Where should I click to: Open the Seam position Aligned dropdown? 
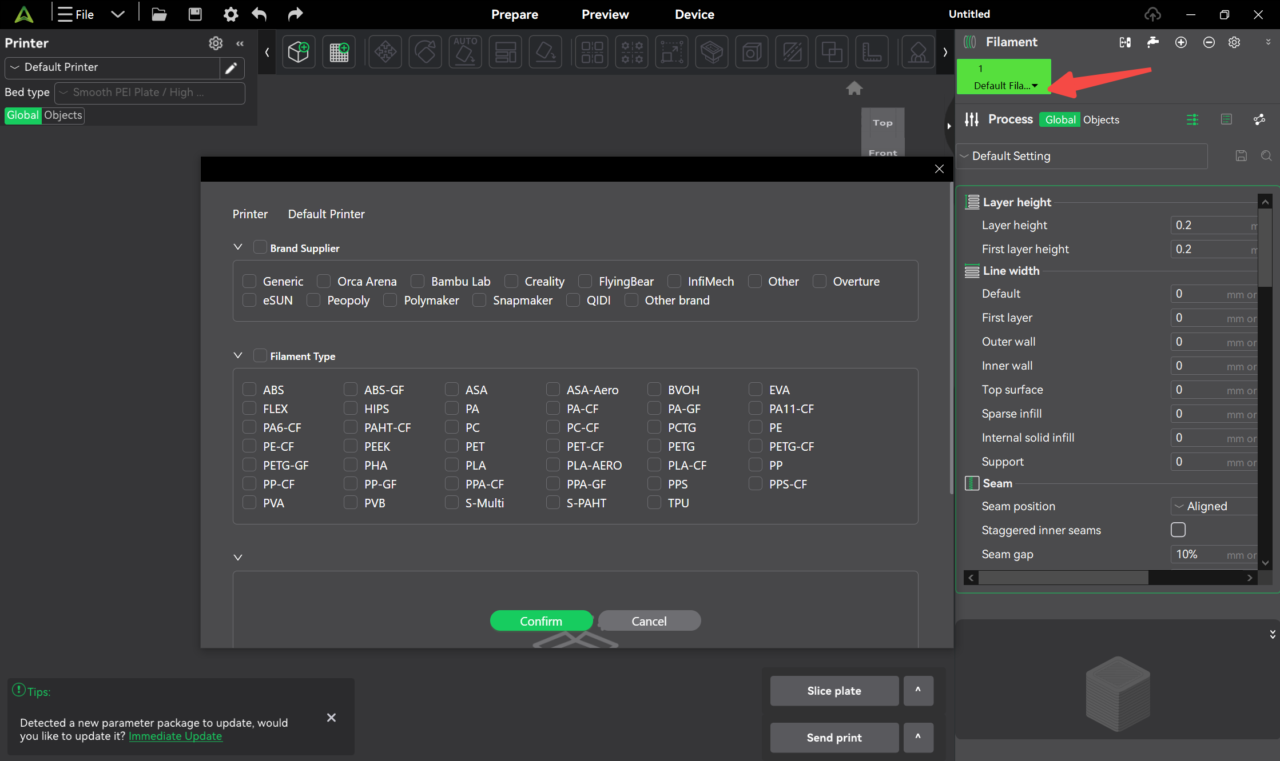pos(1214,506)
